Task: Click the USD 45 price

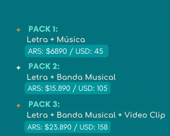Action: click(89, 51)
